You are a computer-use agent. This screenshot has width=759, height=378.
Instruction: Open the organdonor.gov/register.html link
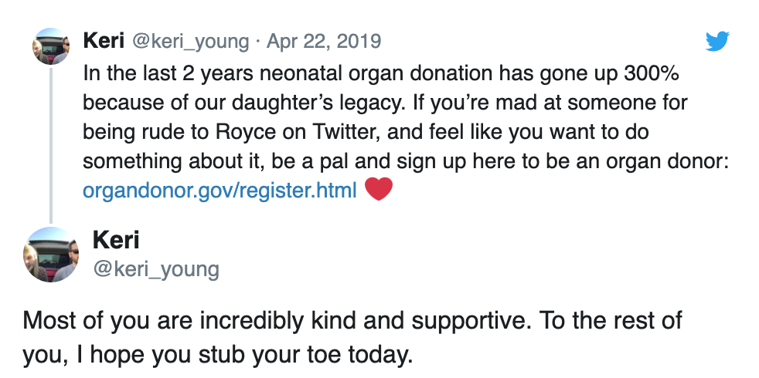(220, 190)
